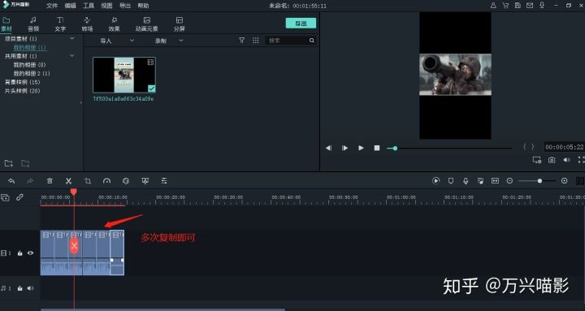Click the preview progress slider handle
This screenshot has width=585, height=311.
click(x=395, y=149)
